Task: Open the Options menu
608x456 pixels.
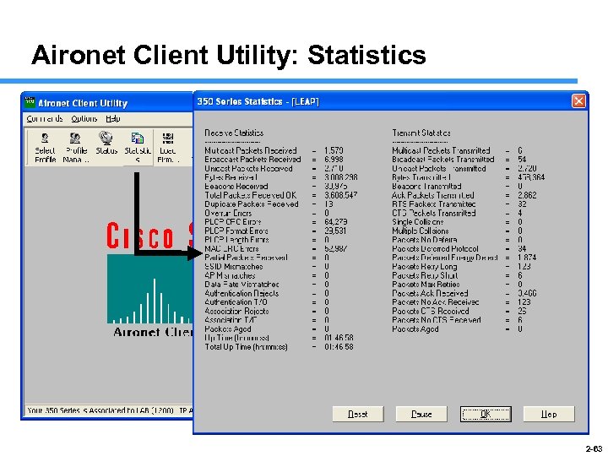Action: [84, 119]
